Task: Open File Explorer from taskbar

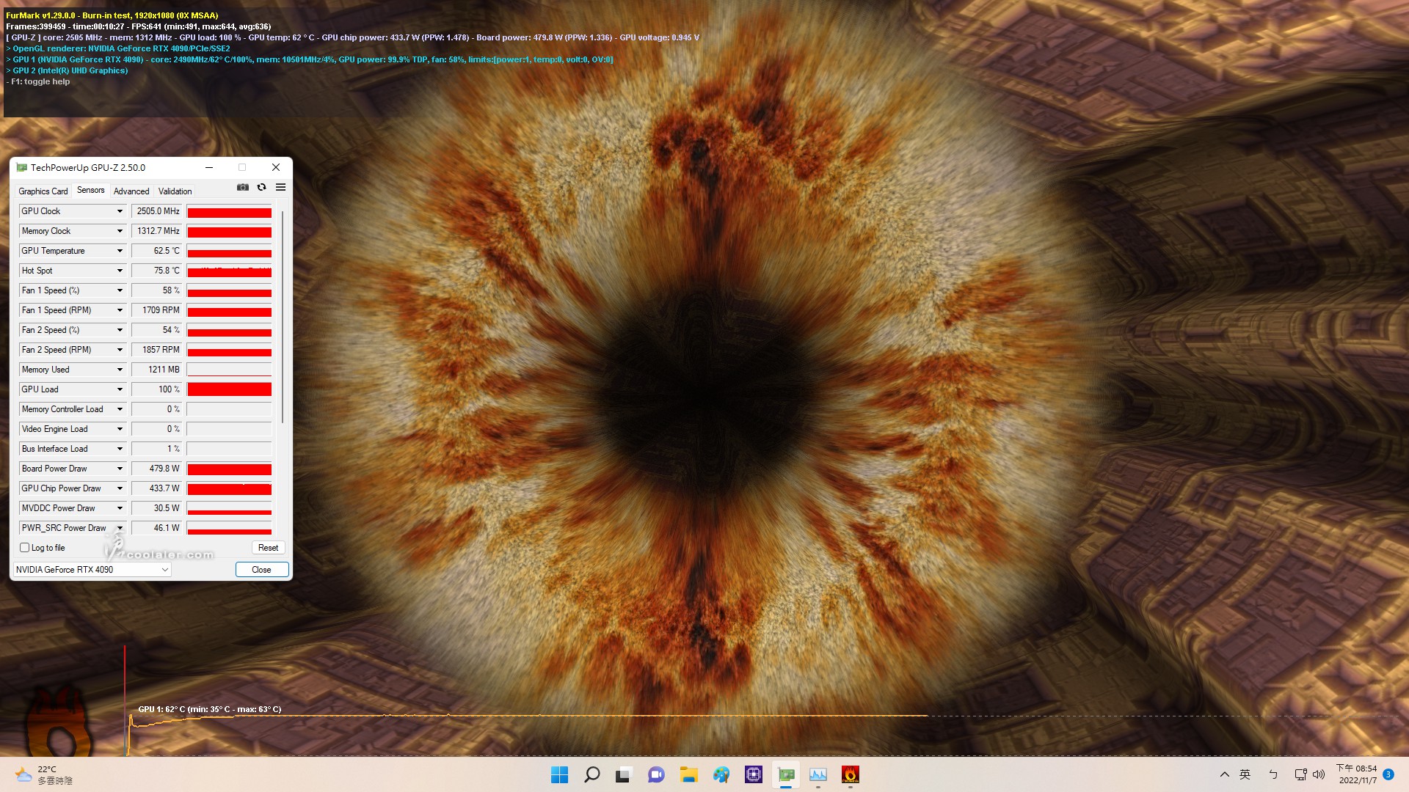Action: tap(688, 774)
